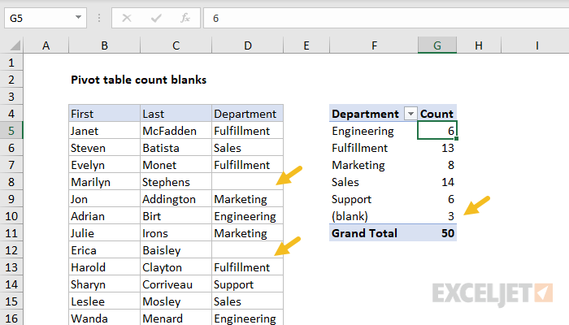Viewport: 569px width, 325px height.
Task: Select row 2 header
Action: coord(11,80)
